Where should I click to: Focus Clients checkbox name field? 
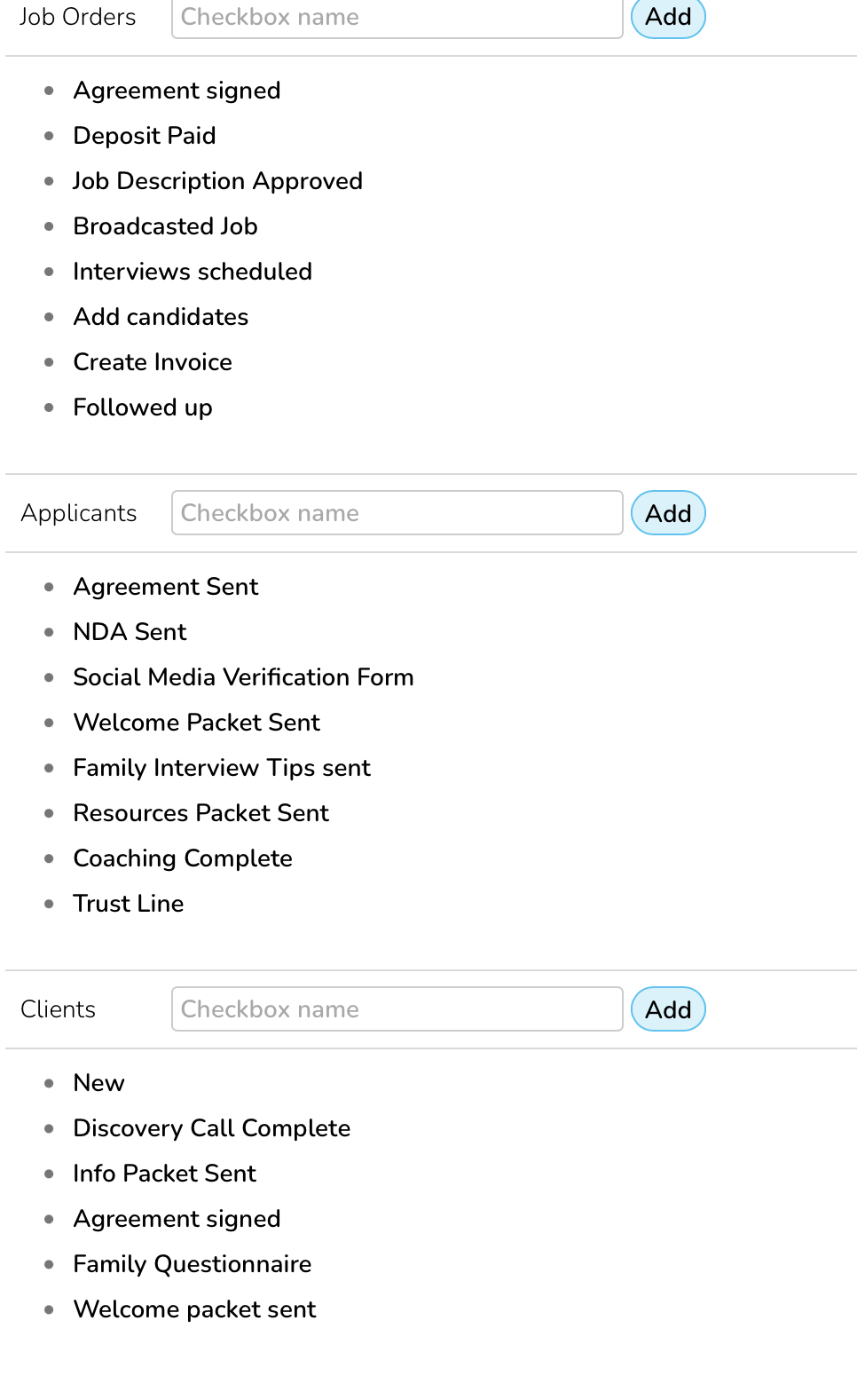pyautogui.click(x=397, y=1009)
